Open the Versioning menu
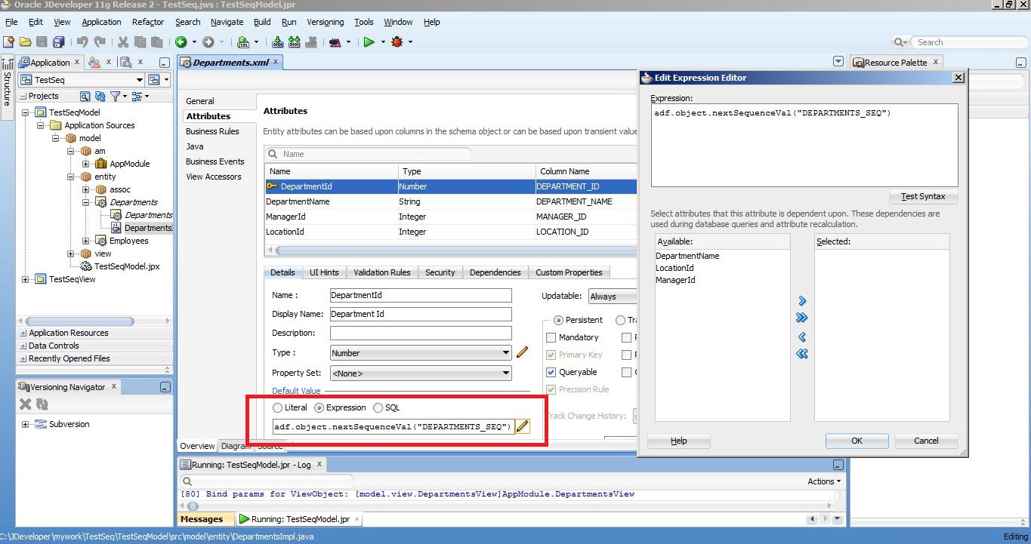This screenshot has height=544, width=1031. tap(325, 22)
